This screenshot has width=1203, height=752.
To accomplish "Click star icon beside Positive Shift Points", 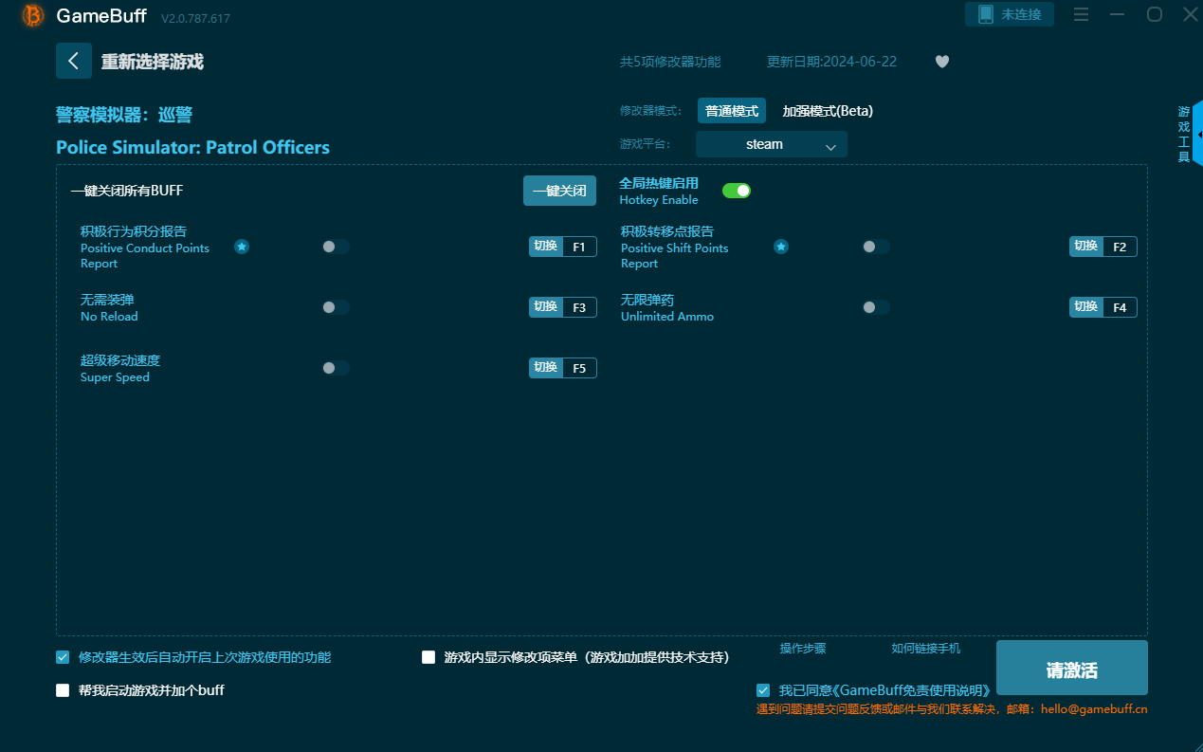I will click(x=781, y=247).
